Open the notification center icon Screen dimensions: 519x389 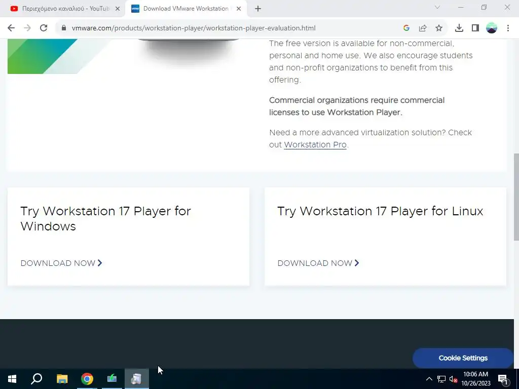[x=503, y=379]
